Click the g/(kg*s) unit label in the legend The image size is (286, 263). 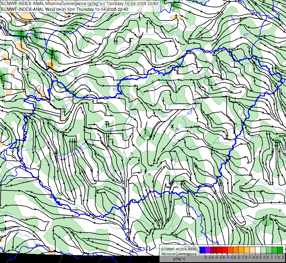pos(179,259)
